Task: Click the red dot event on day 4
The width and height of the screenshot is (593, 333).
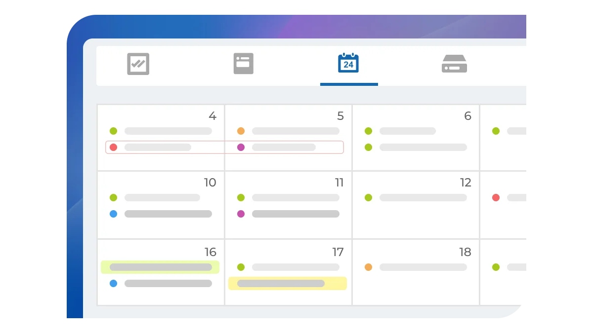Action: tap(150, 147)
